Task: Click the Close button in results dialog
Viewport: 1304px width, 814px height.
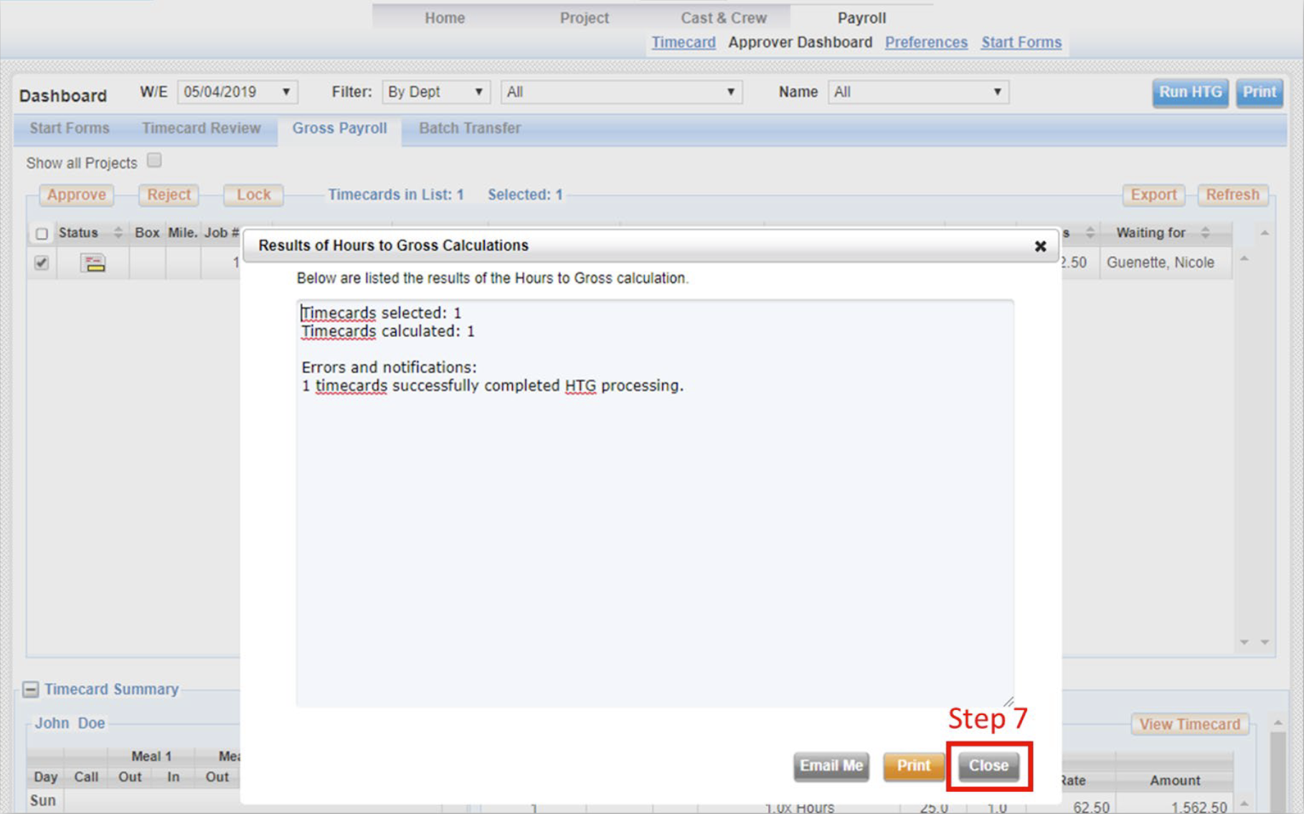Action: (x=988, y=766)
